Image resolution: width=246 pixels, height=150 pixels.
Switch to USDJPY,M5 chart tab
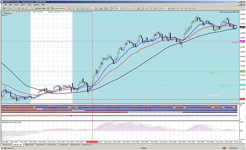point(40,145)
